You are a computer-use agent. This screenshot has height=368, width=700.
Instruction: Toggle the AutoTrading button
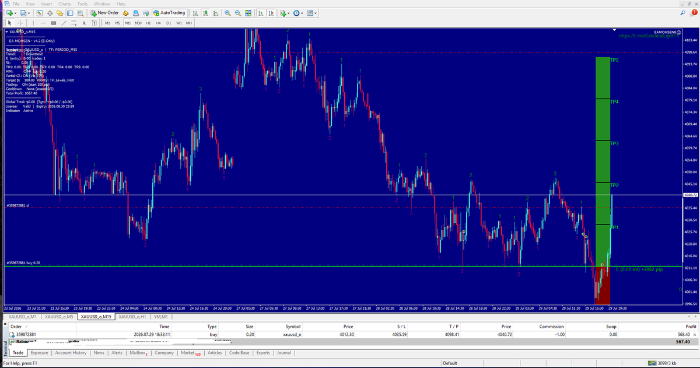(169, 13)
